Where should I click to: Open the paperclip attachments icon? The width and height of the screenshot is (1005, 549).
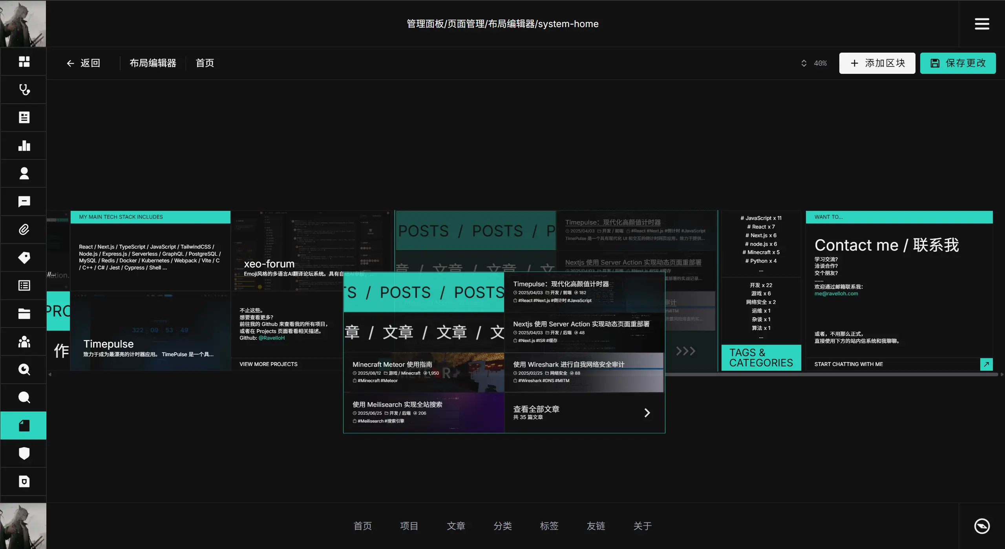point(24,230)
